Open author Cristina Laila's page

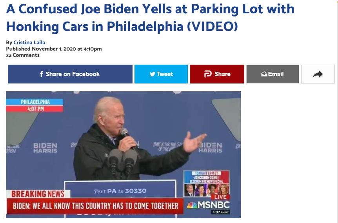[x=29, y=42]
